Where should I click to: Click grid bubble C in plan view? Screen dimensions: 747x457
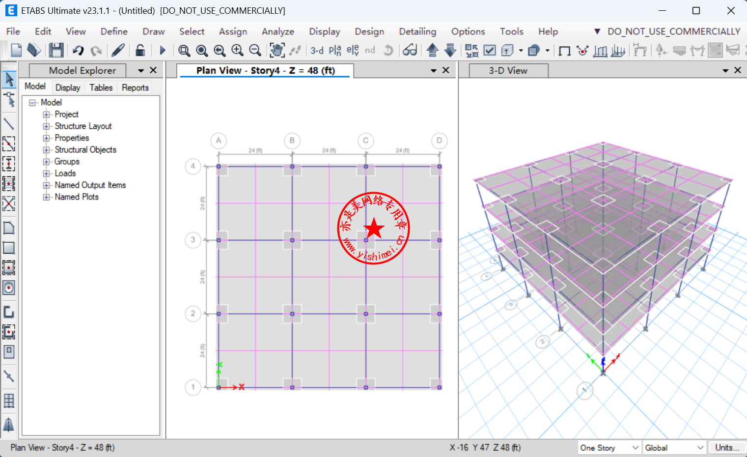coord(365,141)
